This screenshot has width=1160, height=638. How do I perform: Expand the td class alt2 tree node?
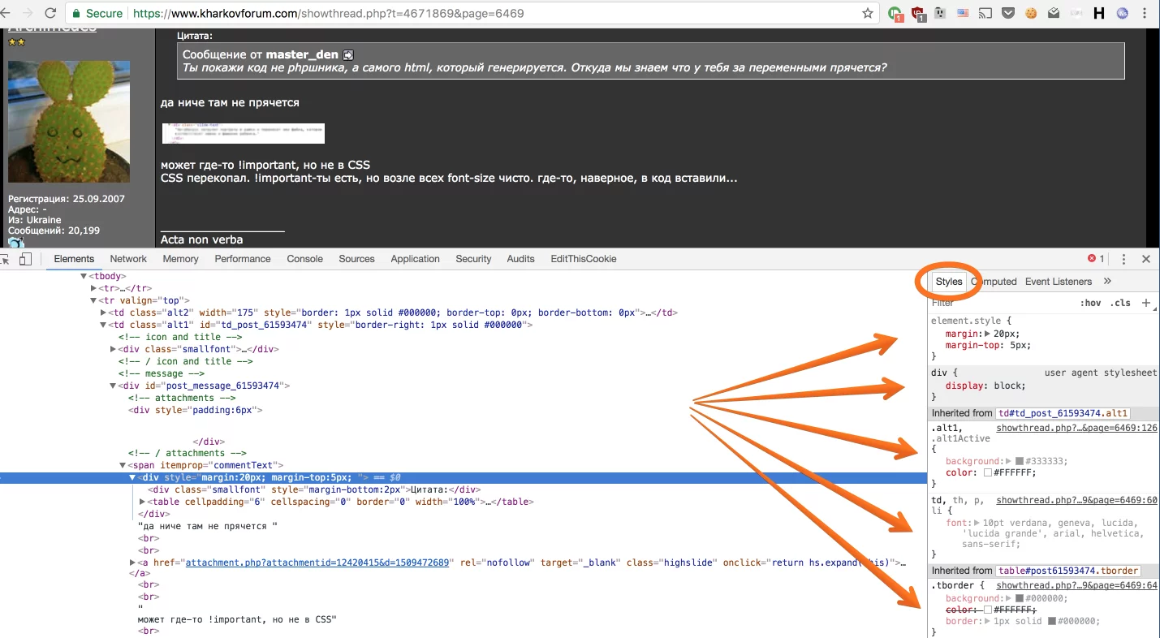pyautogui.click(x=103, y=313)
